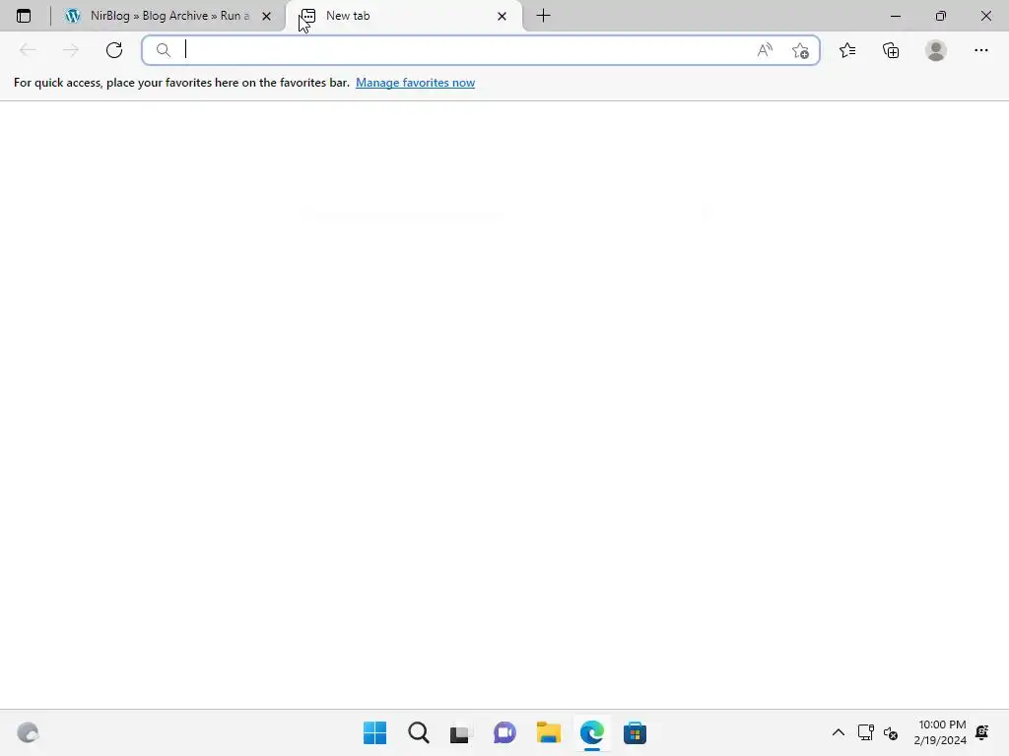This screenshot has height=756, width=1009.
Task: Open a new tab with plus button
Action: pyautogui.click(x=543, y=16)
